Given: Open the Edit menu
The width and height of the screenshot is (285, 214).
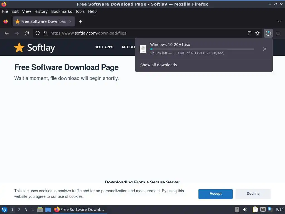Looking at the screenshot, I should pyautogui.click(x=15, y=11).
